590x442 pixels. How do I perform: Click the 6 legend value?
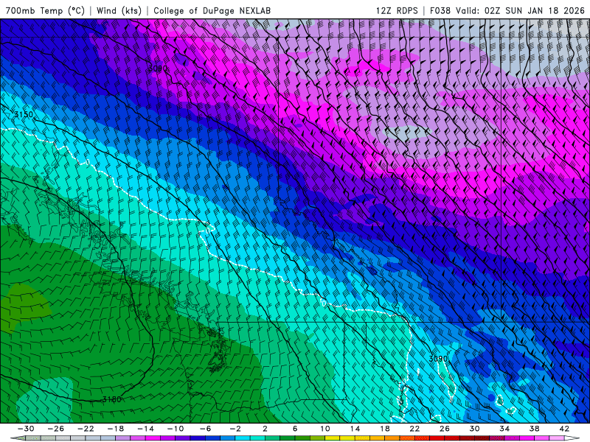pos(295,429)
